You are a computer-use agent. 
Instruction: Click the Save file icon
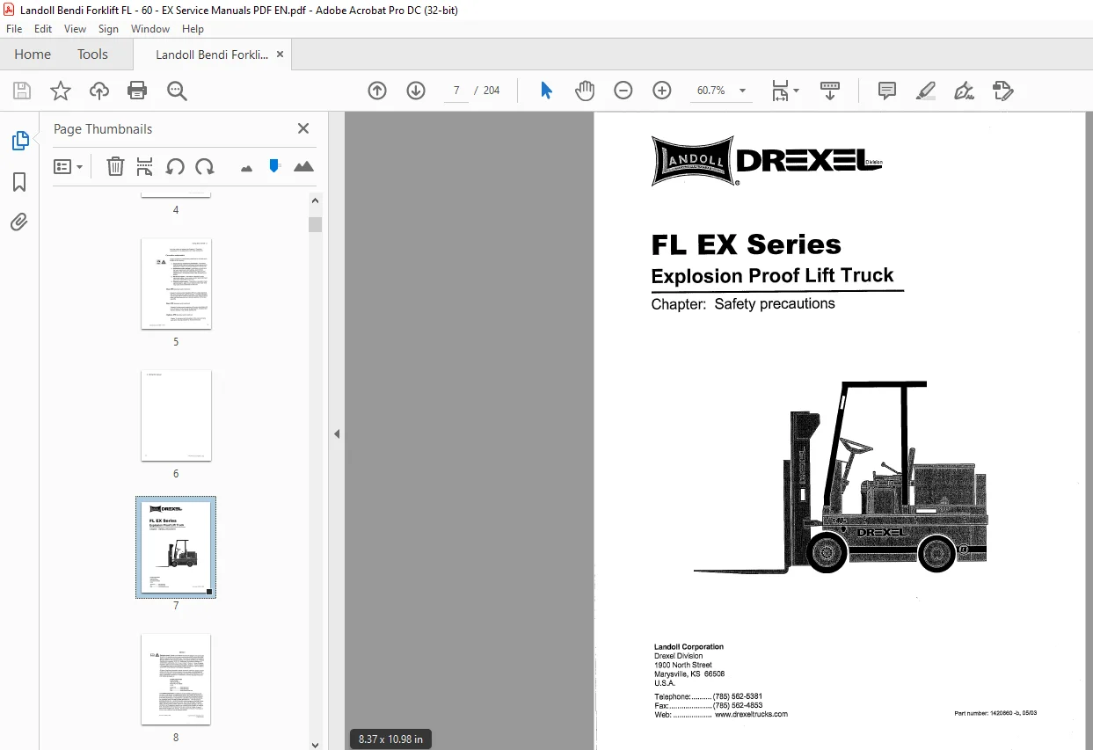(22, 91)
